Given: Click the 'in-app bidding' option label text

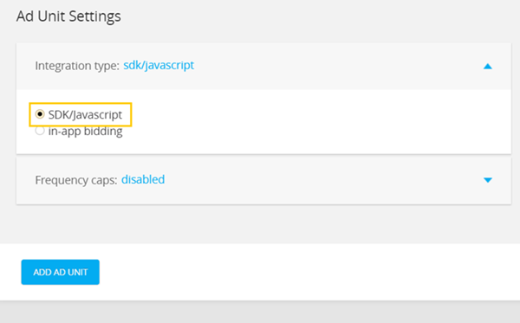Looking at the screenshot, I should [x=85, y=131].
